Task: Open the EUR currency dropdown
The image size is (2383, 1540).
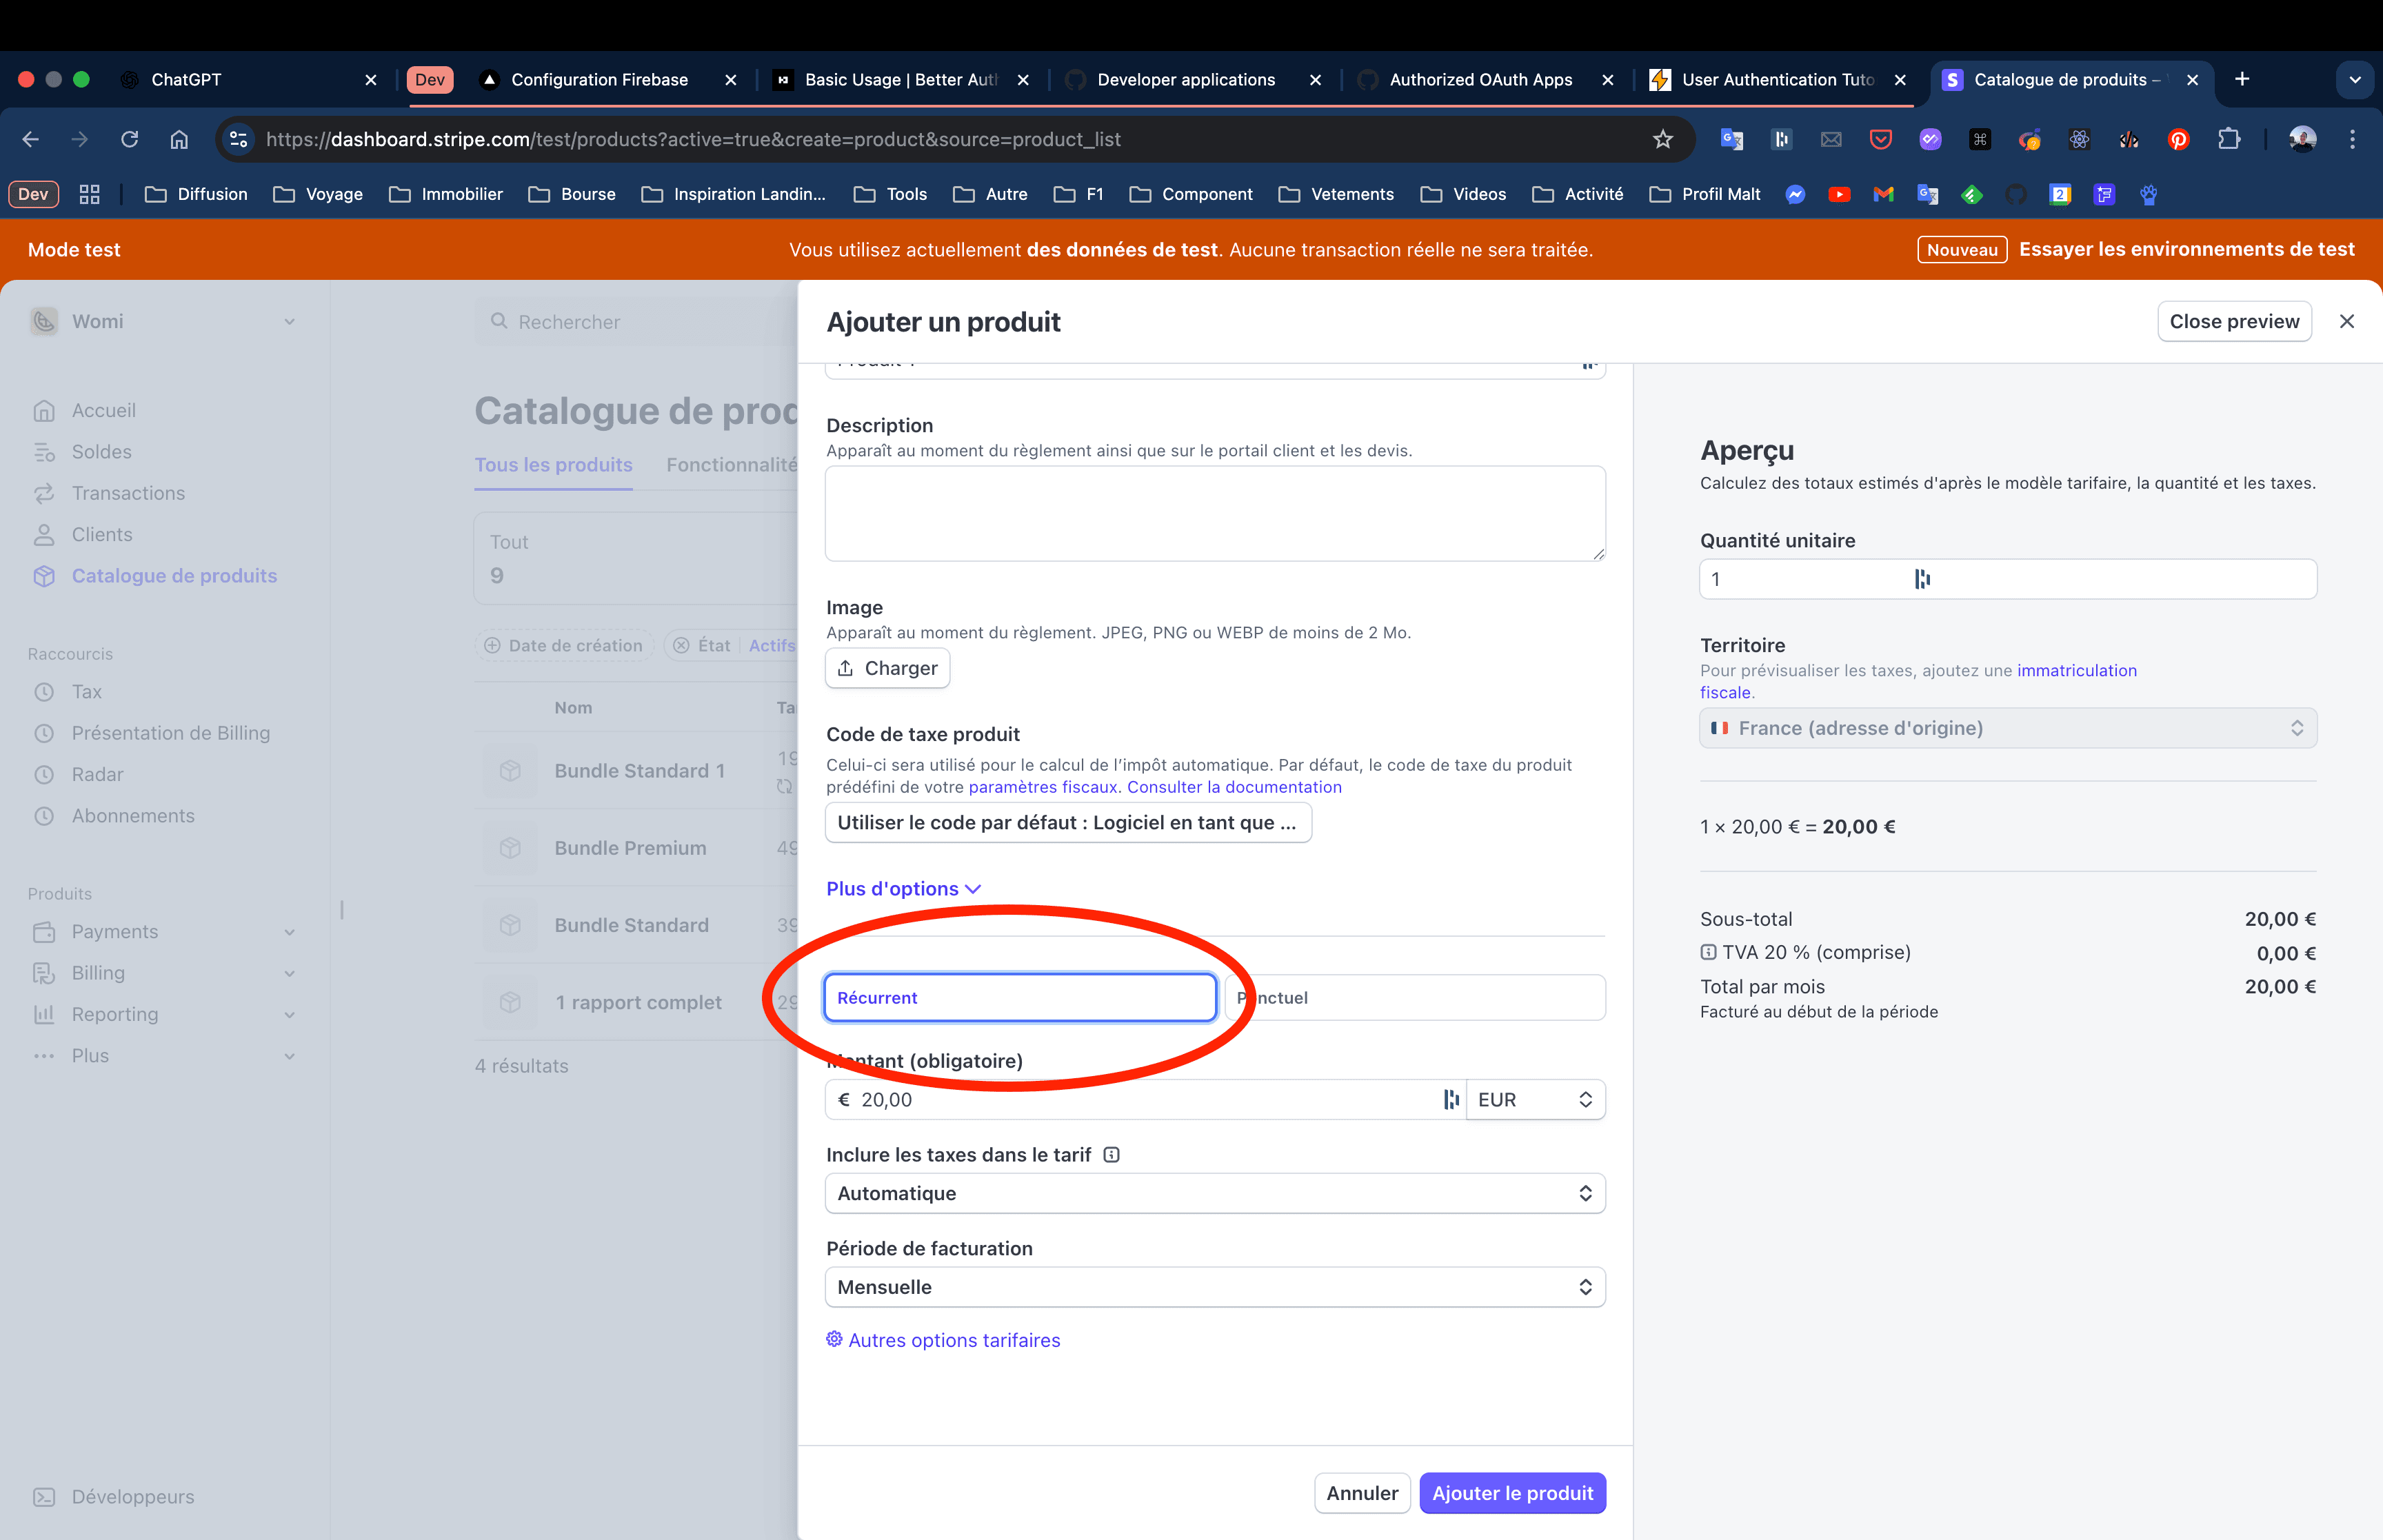Action: (1535, 1099)
